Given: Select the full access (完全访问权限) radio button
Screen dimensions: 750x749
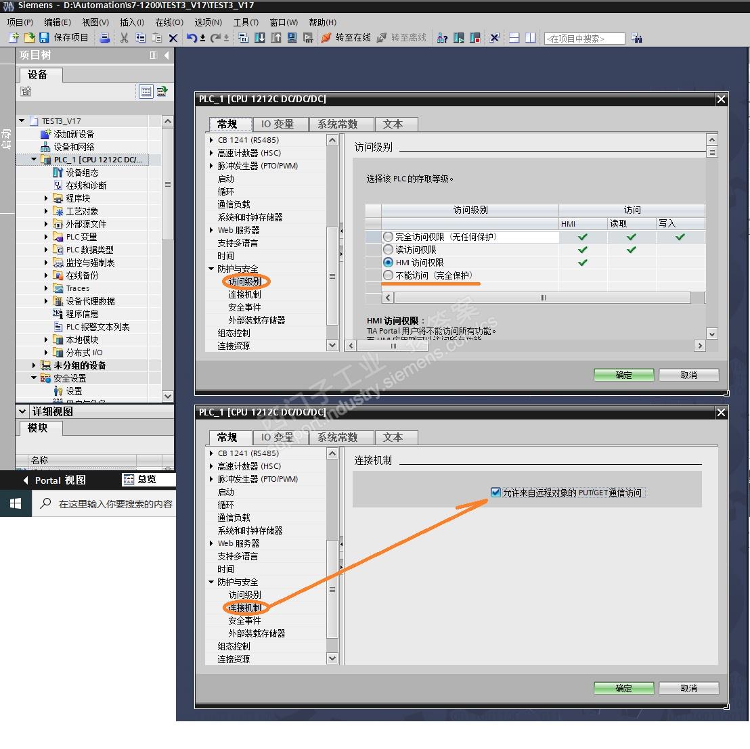Looking at the screenshot, I should (388, 237).
